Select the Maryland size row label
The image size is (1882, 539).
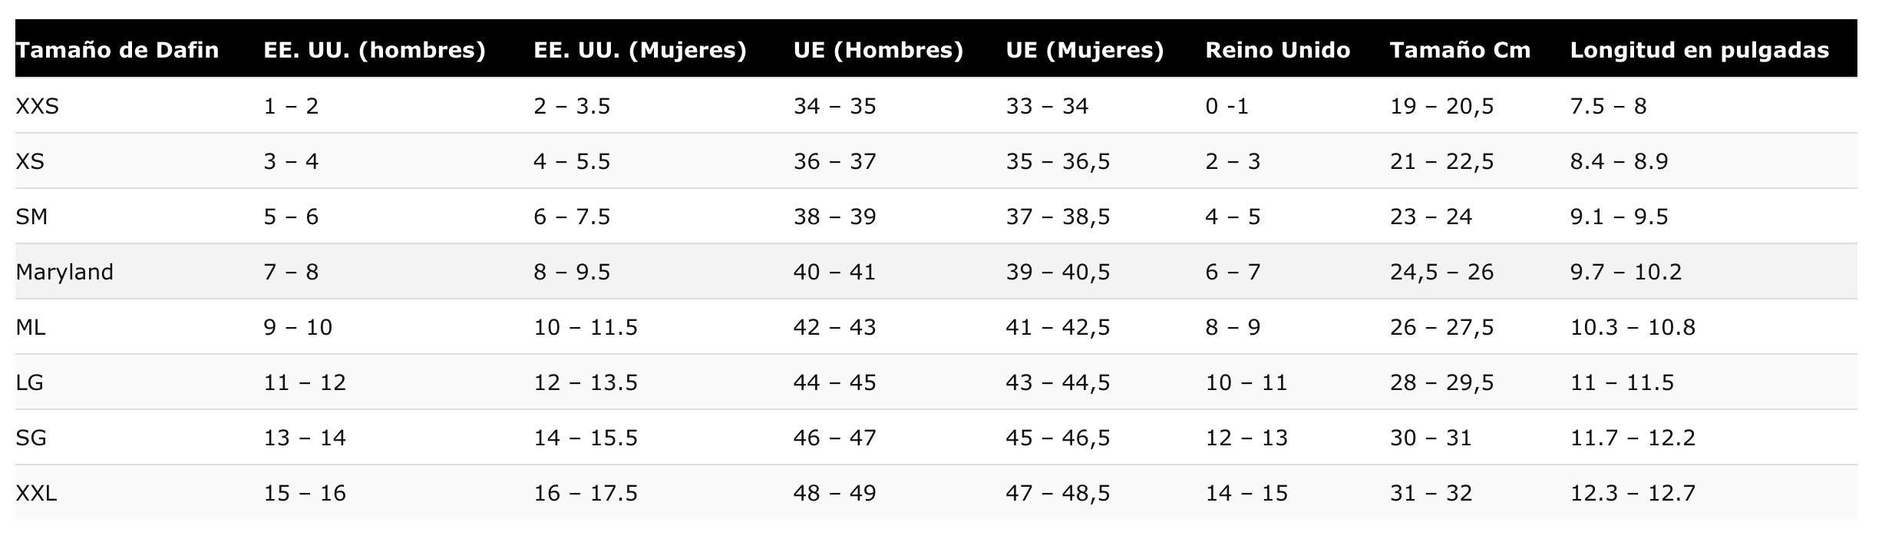(x=64, y=272)
